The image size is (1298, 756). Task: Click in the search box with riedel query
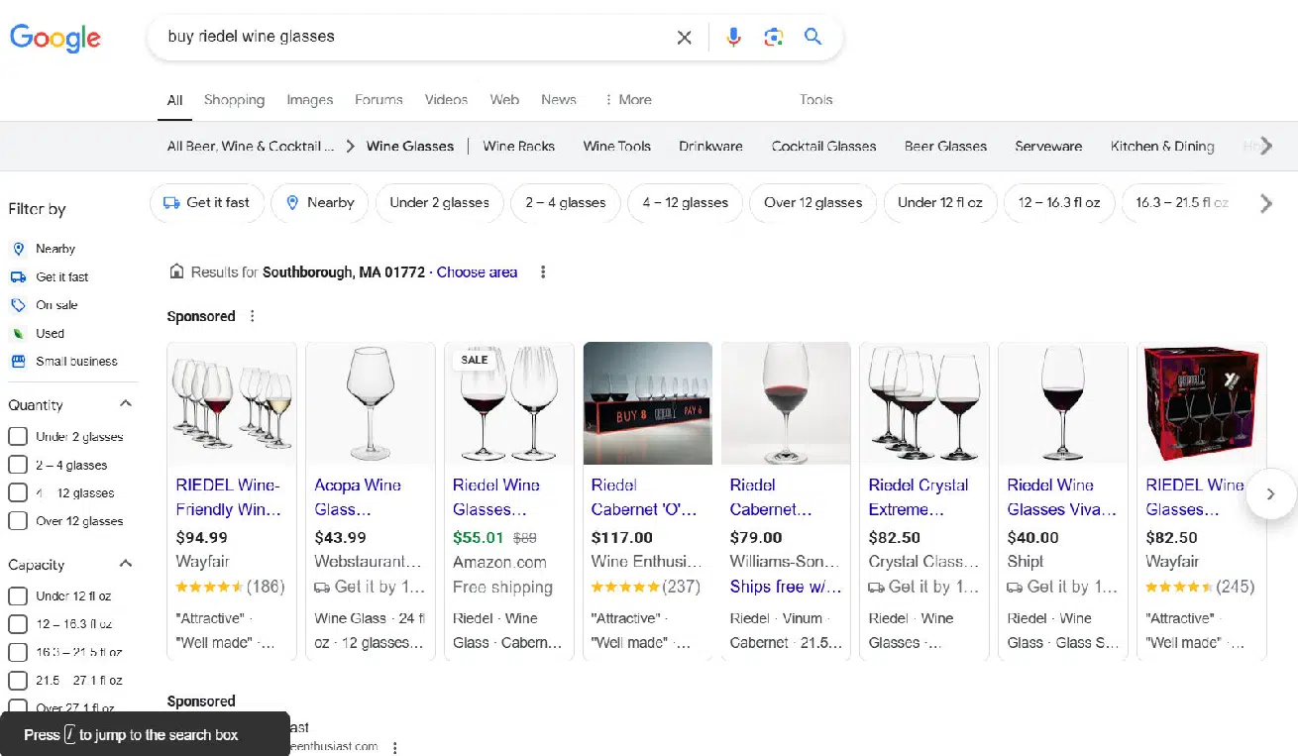[416, 37]
